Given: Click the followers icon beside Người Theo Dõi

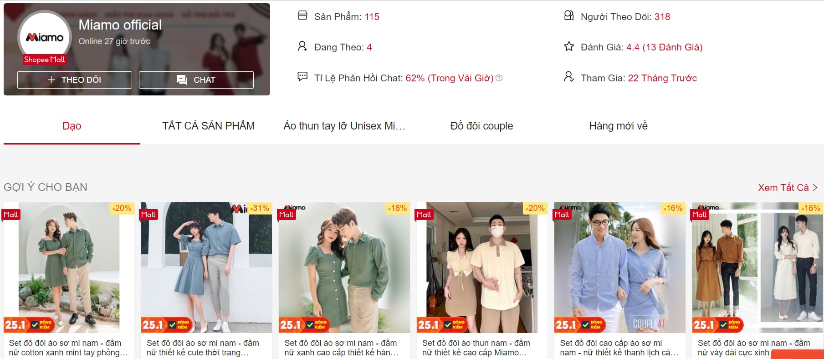Looking at the screenshot, I should tap(569, 16).
